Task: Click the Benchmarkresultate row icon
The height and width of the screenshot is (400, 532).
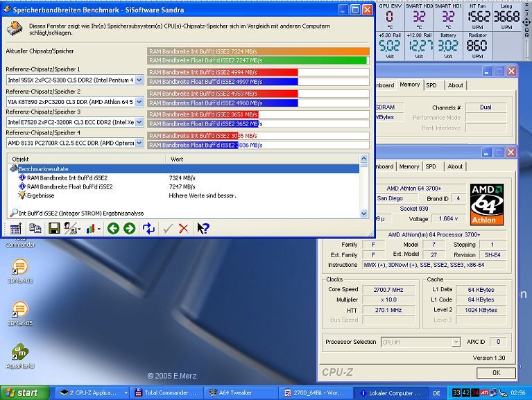Action: click(14, 168)
